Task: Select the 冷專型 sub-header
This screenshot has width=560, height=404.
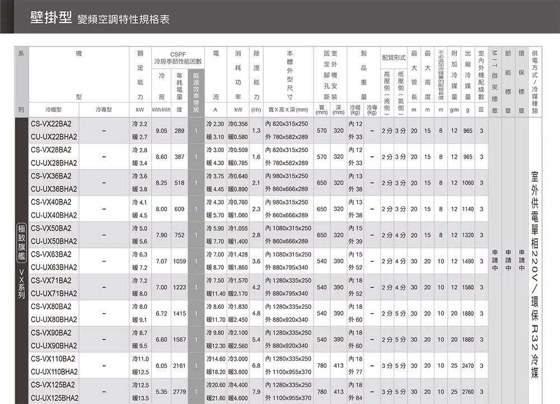Action: pos(104,110)
